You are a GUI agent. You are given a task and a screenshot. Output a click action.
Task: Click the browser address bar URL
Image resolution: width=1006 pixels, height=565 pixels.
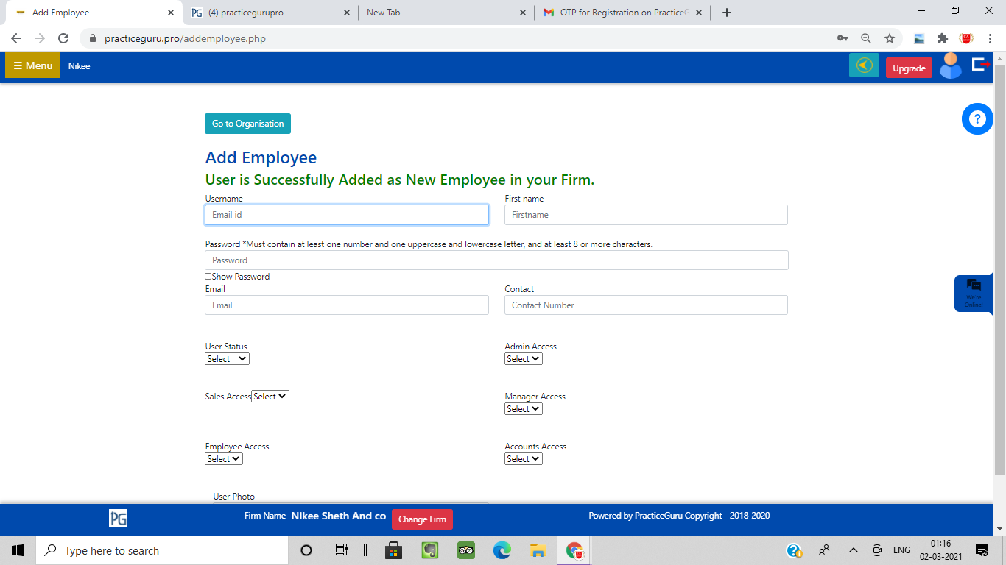pos(185,38)
